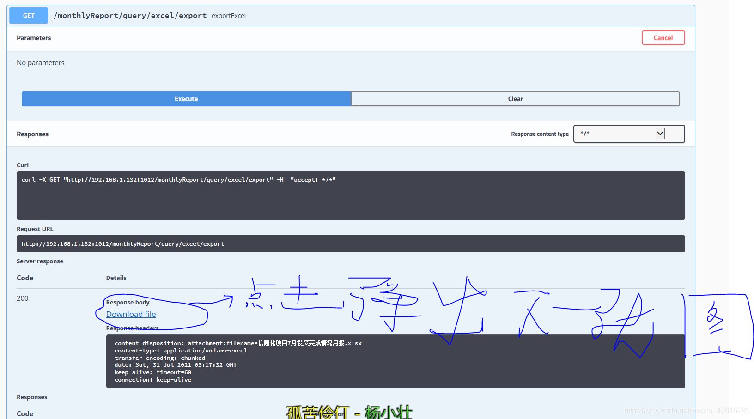754x419 pixels.
Task: Click the Details column header
Action: [116, 278]
